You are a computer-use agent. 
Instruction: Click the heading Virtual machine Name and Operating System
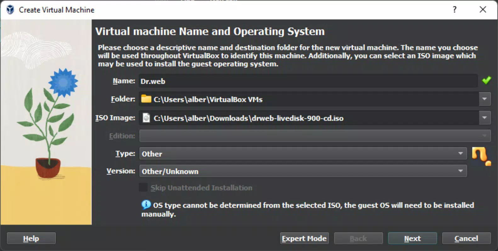[210, 31]
